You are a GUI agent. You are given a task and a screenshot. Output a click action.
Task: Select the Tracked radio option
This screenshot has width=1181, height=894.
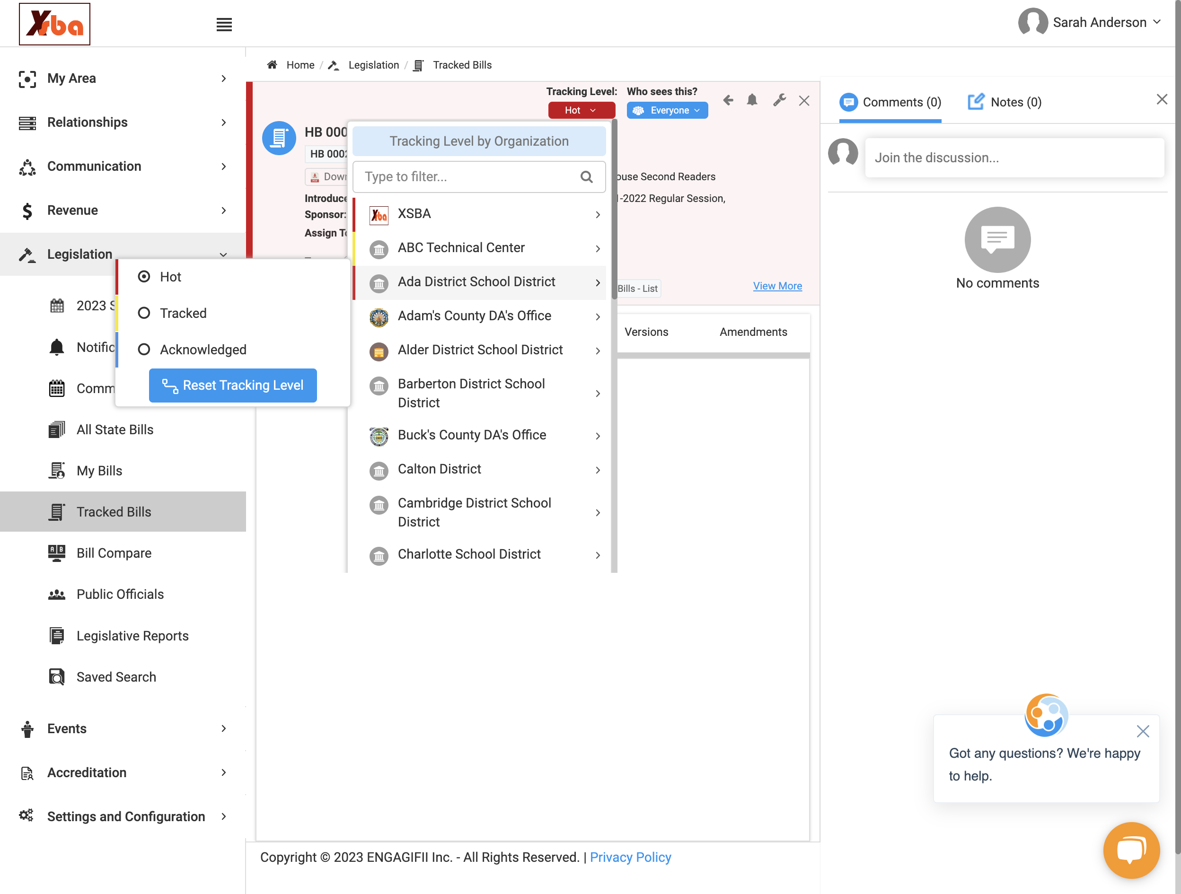[144, 313]
